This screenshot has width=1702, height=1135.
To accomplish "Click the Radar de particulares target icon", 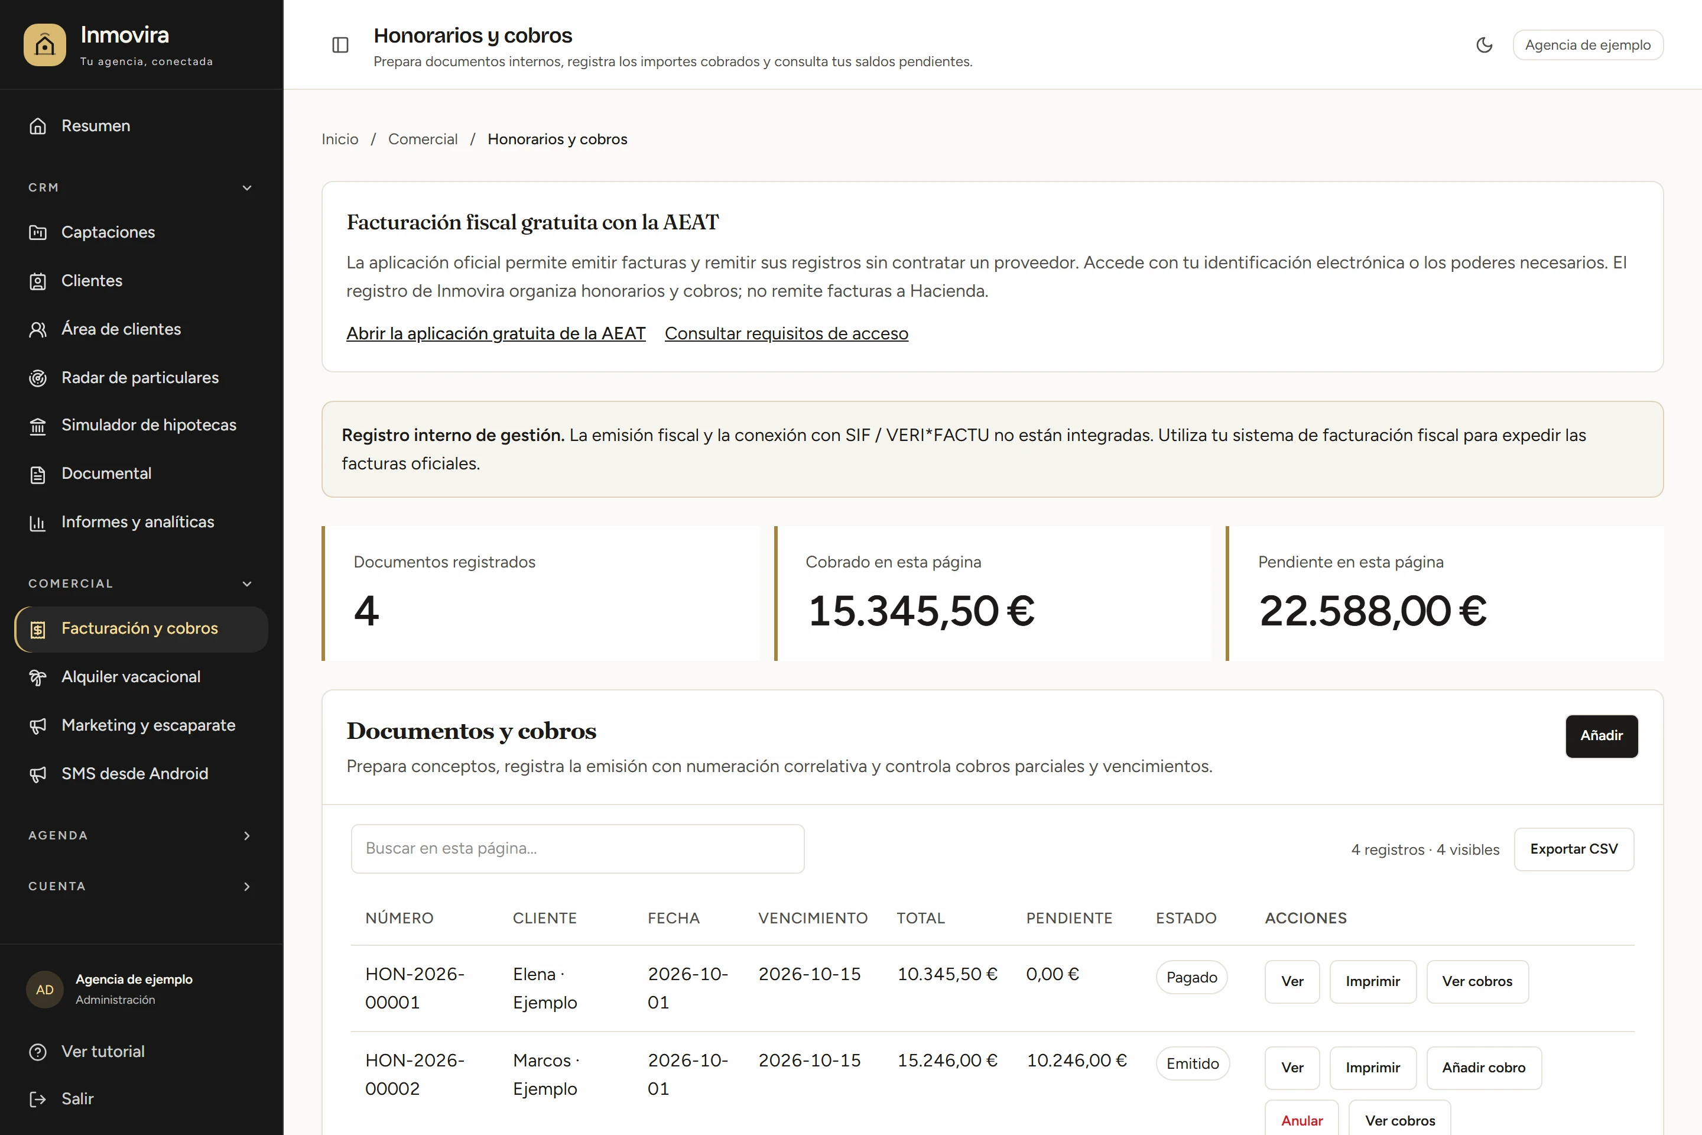I will (38, 378).
